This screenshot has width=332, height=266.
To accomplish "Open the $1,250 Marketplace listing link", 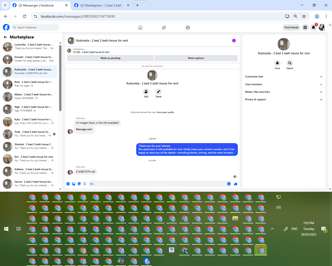I will [x=91, y=52].
